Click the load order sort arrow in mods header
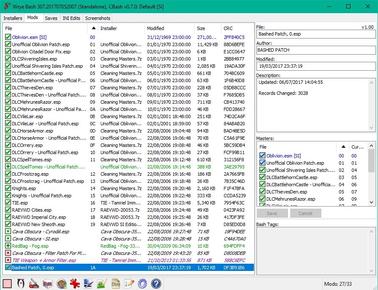 94,28
